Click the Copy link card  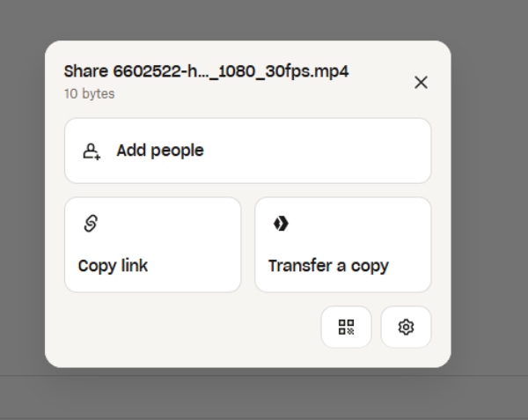153,245
